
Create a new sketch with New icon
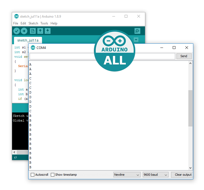tap(33, 31)
